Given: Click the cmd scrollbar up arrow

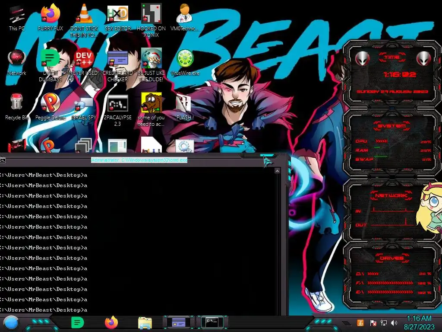Looking at the screenshot, I should tap(277, 170).
